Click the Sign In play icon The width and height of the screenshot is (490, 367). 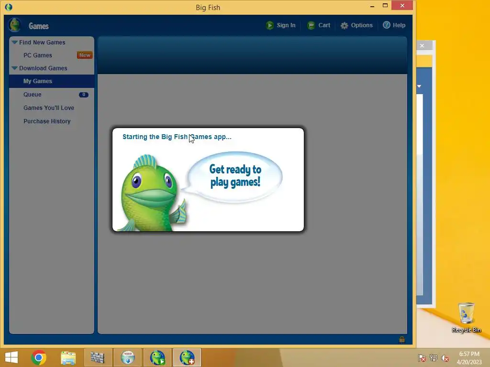click(270, 25)
